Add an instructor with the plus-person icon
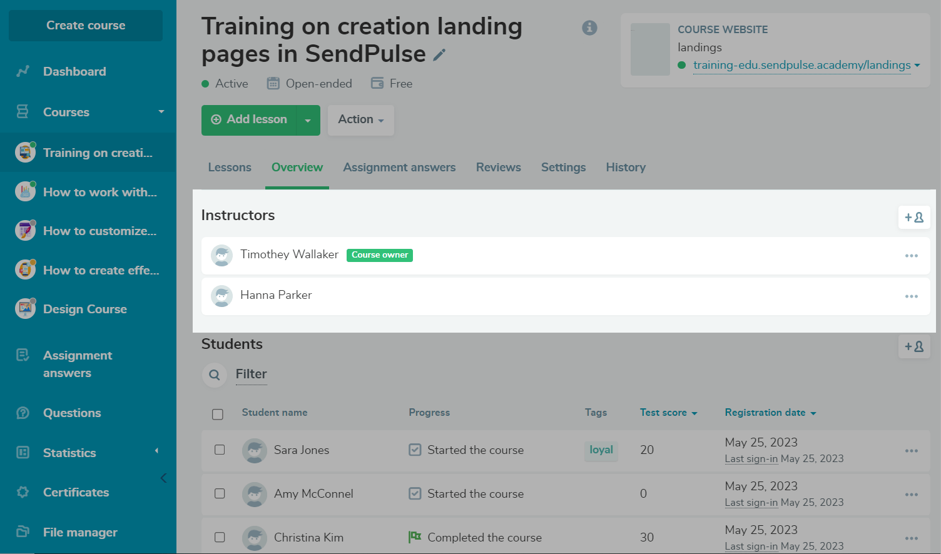Viewport: 941px width, 554px height. [x=914, y=218]
